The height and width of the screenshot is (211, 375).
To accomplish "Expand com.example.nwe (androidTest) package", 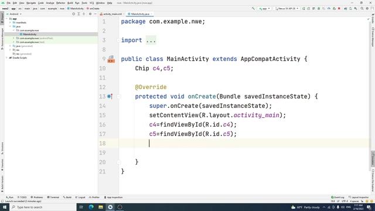I will (x=13, y=38).
